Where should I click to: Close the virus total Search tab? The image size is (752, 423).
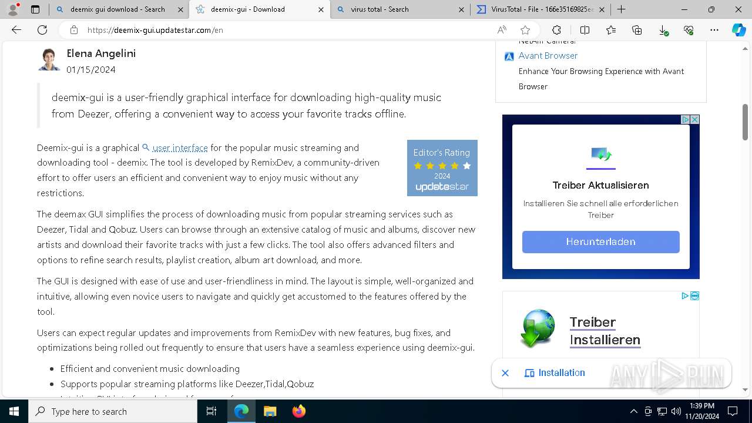point(461,9)
